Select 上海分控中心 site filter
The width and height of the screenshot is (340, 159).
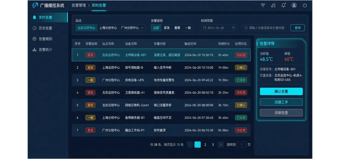(x=108, y=28)
